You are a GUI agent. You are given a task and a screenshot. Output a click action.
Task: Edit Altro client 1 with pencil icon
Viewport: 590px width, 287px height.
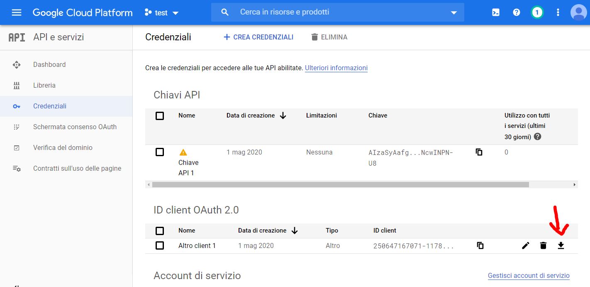526,245
